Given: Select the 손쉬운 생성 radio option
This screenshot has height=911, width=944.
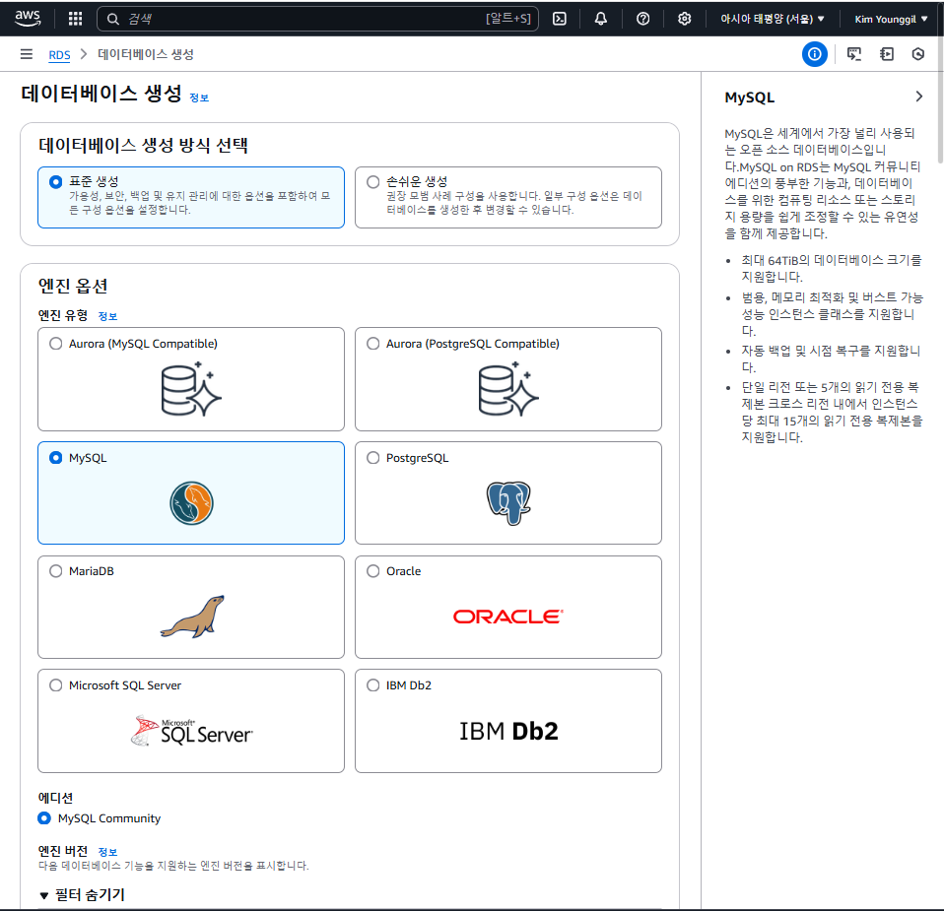Looking at the screenshot, I should 373,182.
